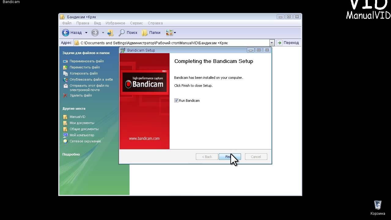Click the red X delete icon

click(x=65, y=95)
